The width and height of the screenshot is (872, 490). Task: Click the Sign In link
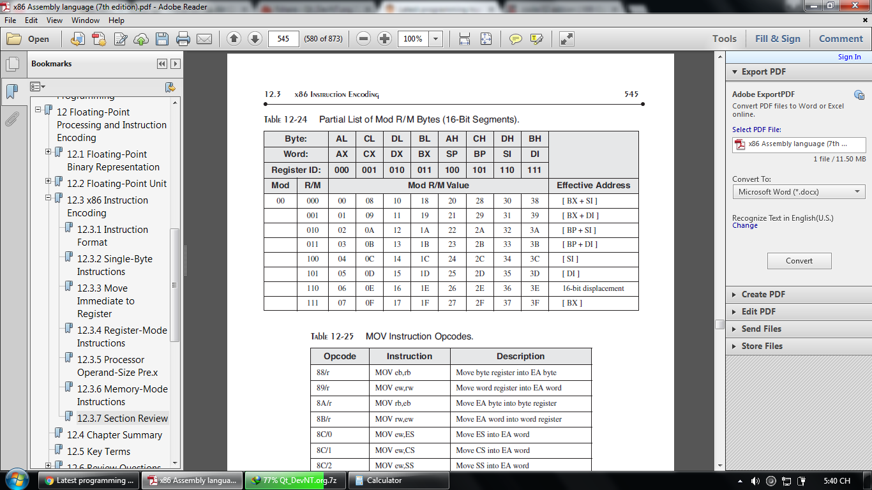[x=849, y=57]
